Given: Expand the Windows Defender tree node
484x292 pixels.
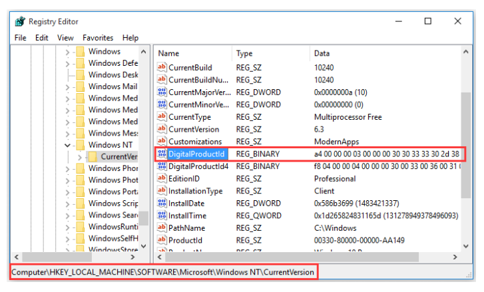Looking at the screenshot, I should click(x=68, y=63).
